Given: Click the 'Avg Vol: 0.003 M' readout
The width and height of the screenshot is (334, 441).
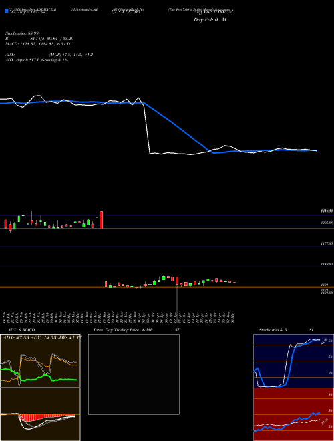Looking at the screenshot, I should (x=213, y=12).
